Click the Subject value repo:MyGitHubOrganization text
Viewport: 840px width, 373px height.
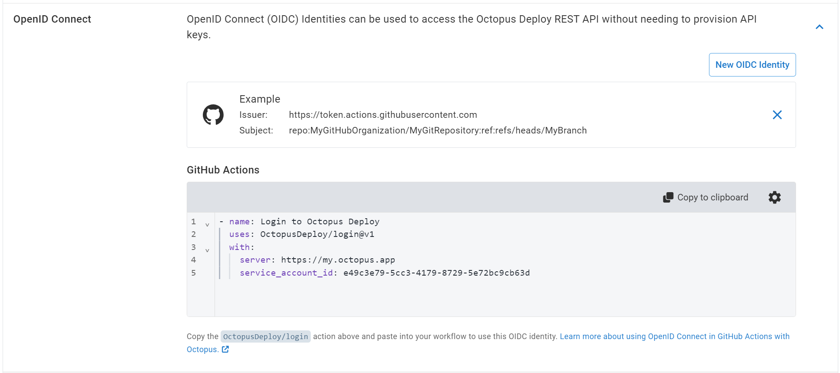pos(438,130)
